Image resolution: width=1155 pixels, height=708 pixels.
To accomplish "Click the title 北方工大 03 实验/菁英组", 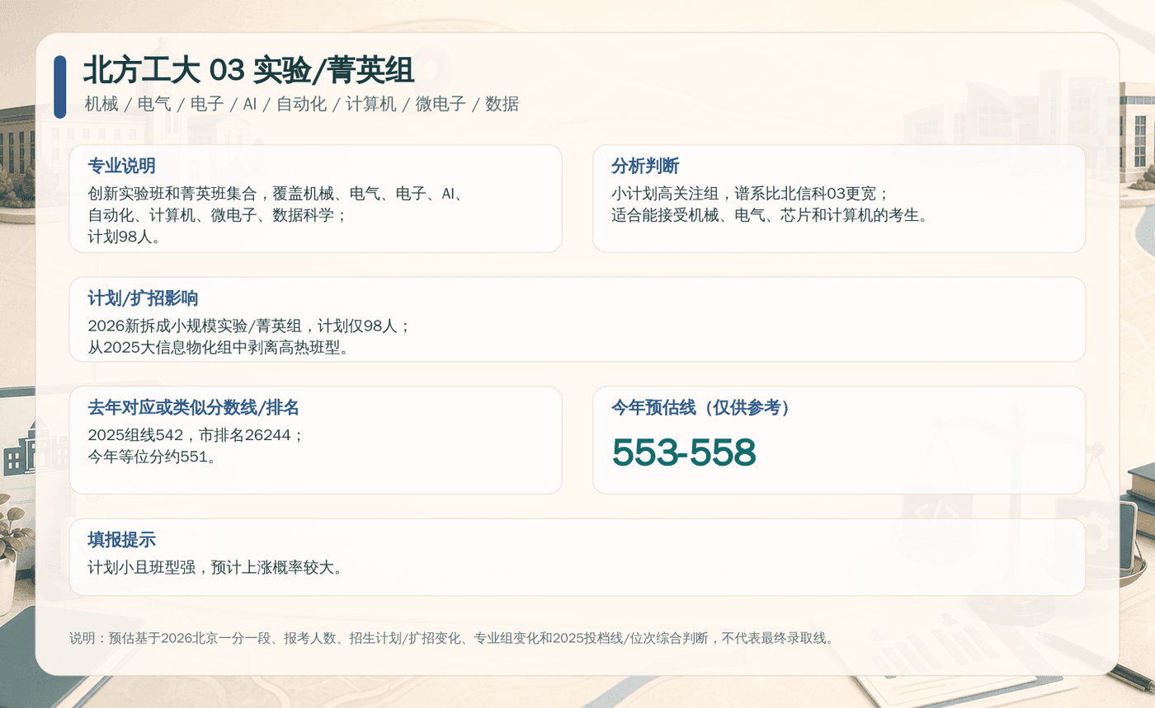I will [248, 71].
